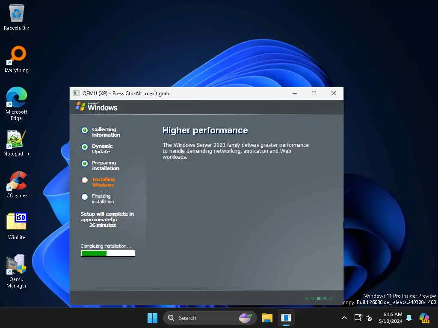The image size is (438, 328).
Task: Click the 'Higher performance' heading
Action: click(205, 130)
